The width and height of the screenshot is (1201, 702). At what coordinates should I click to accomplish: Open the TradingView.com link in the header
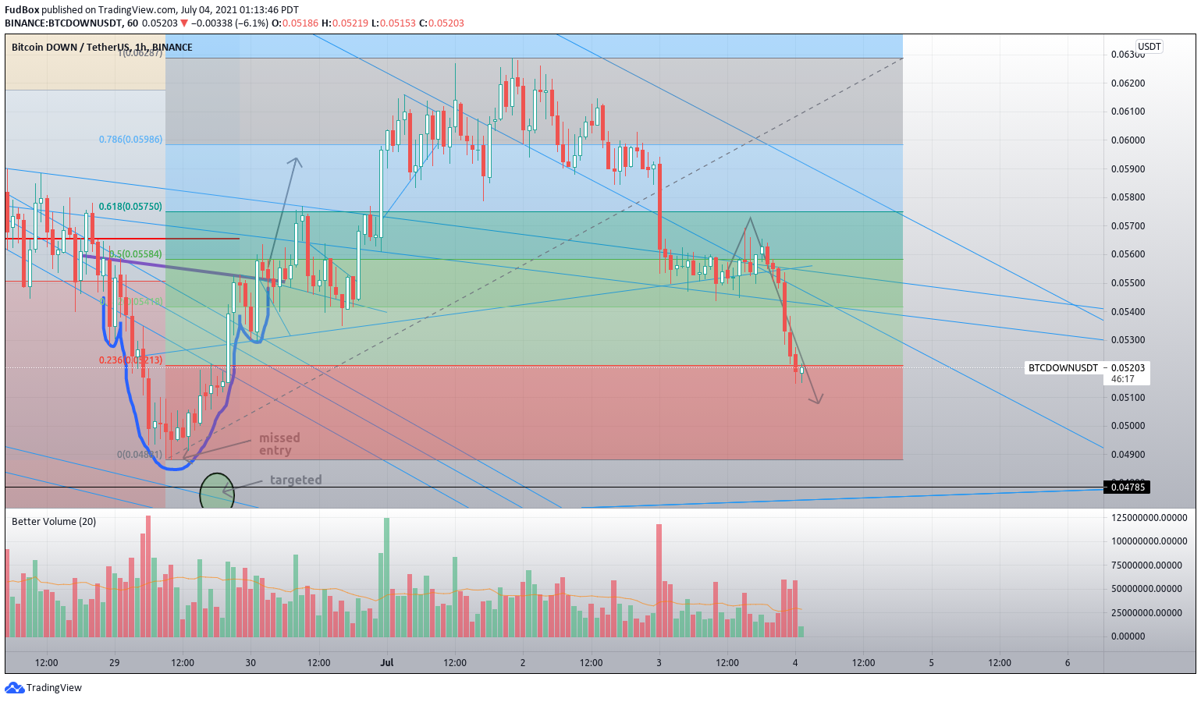point(137,10)
